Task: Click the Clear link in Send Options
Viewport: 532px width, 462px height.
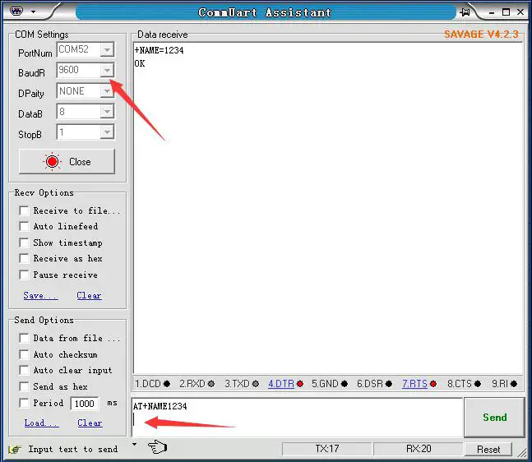Action: click(x=90, y=423)
